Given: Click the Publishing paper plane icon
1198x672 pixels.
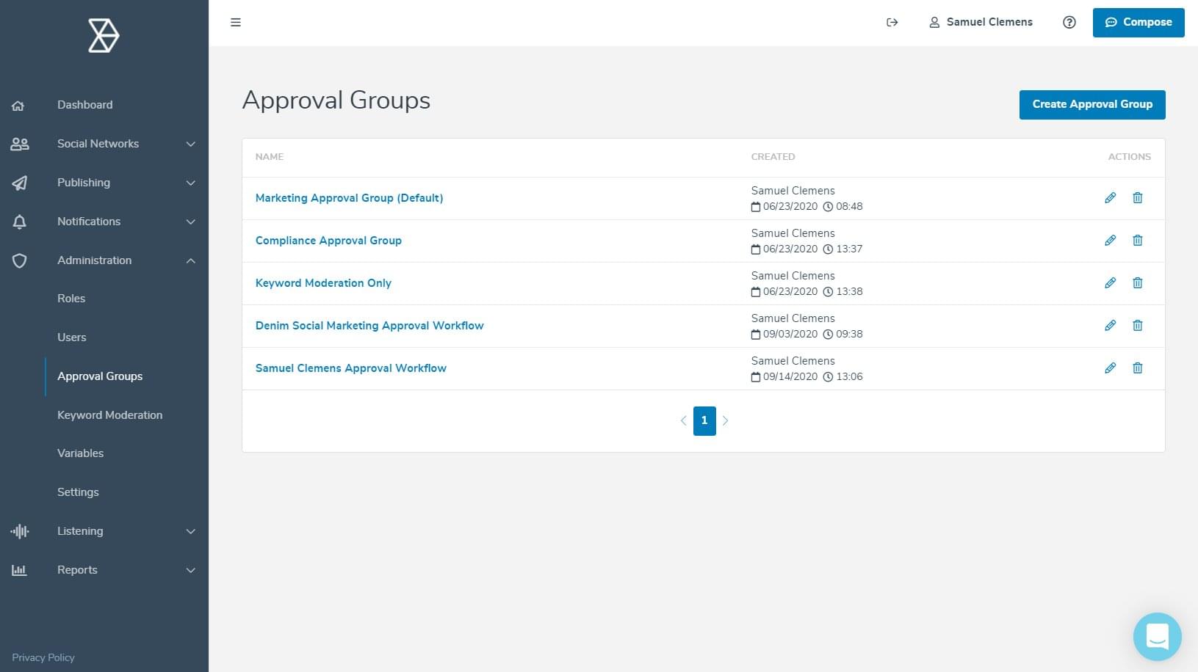Looking at the screenshot, I should 20,183.
